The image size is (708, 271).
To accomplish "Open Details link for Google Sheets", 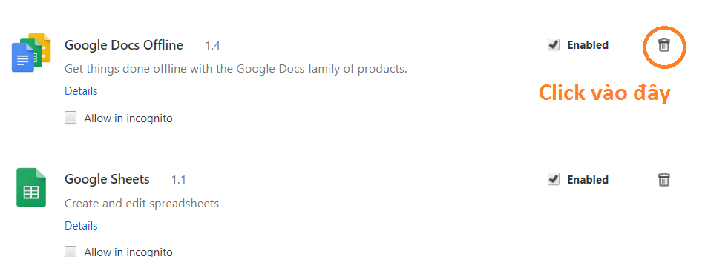I will point(81,226).
